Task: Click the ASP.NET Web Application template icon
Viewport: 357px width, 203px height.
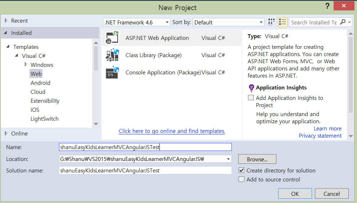Action: coord(112,38)
